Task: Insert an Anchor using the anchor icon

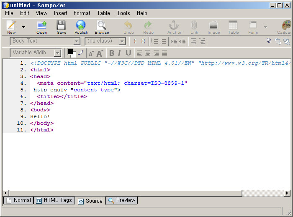Action: click(x=174, y=25)
